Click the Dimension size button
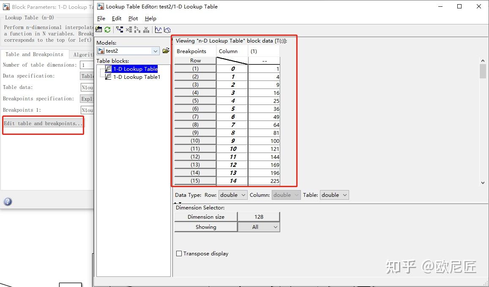 pos(205,216)
